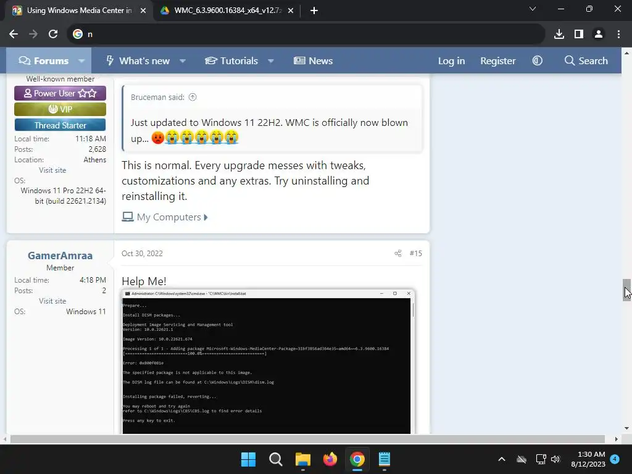Expand the Forums dropdown arrow
Image resolution: width=632 pixels, height=474 pixels.
(81, 61)
